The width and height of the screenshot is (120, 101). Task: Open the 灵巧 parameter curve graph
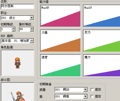coord(101,41)
